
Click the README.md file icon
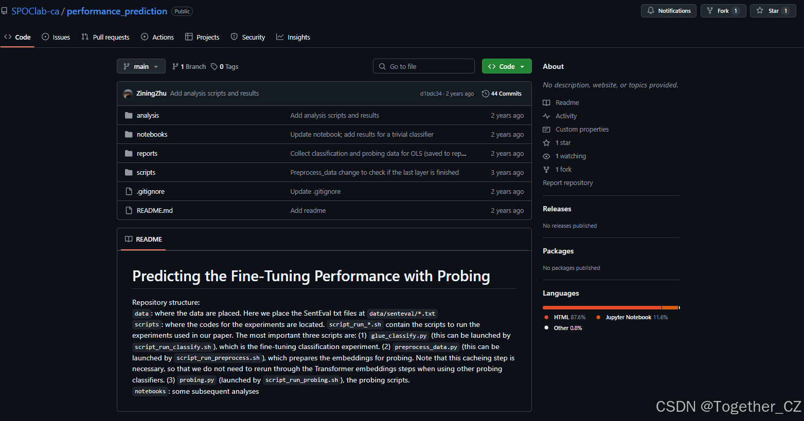[129, 210]
